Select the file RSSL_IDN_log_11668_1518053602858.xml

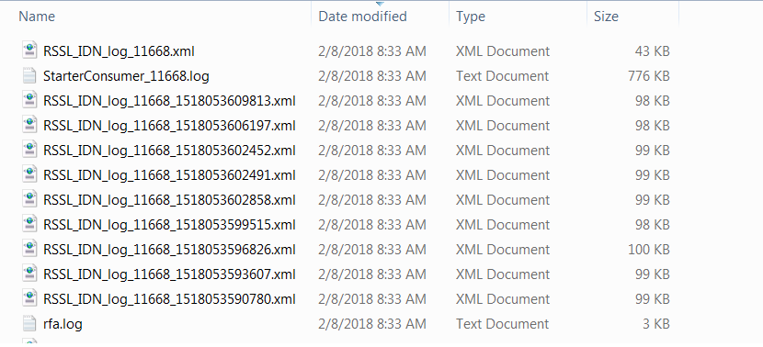coord(169,200)
